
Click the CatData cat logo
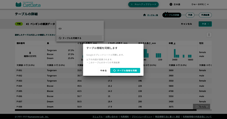click(x=28, y=4)
